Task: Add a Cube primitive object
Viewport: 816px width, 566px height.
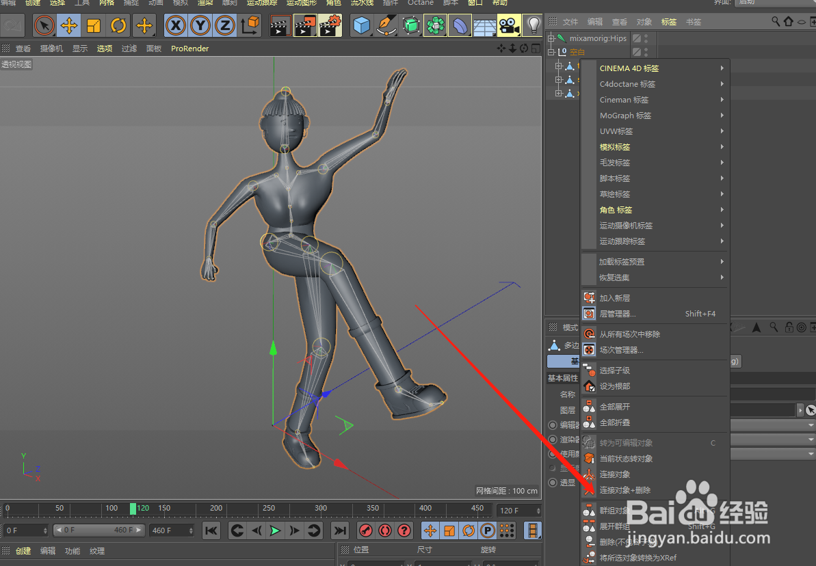Action: tap(361, 25)
